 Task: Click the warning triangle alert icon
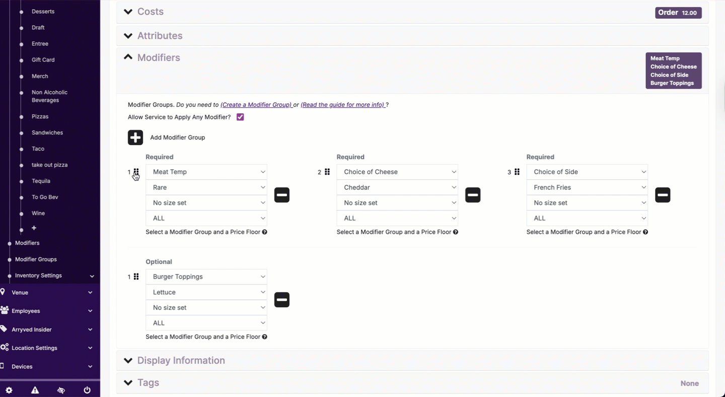(35, 390)
